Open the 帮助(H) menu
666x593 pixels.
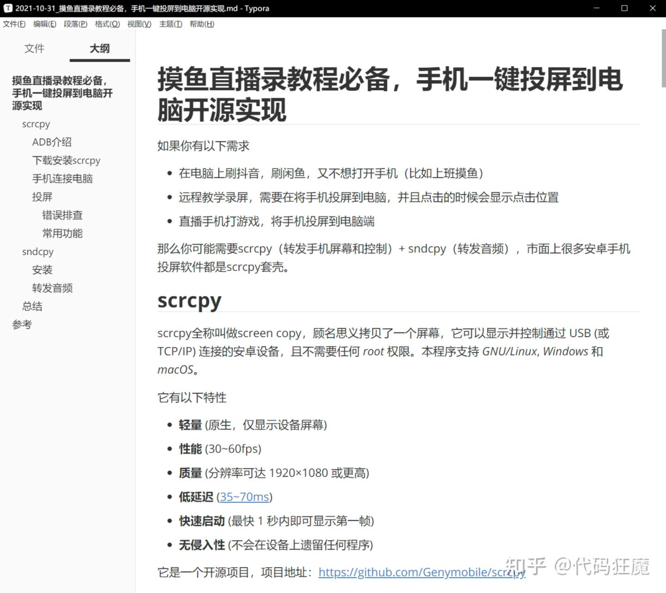(202, 24)
